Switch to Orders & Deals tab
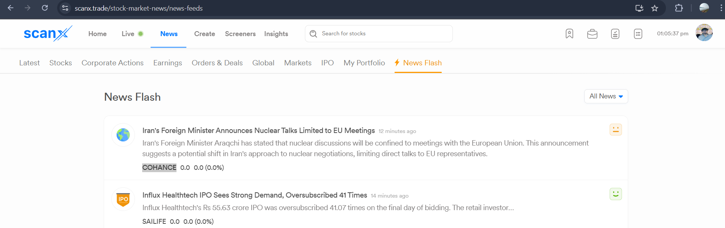Image resolution: width=725 pixels, height=228 pixels. (217, 63)
